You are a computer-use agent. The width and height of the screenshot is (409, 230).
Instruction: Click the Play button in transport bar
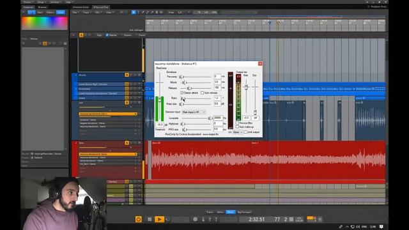(x=159, y=219)
